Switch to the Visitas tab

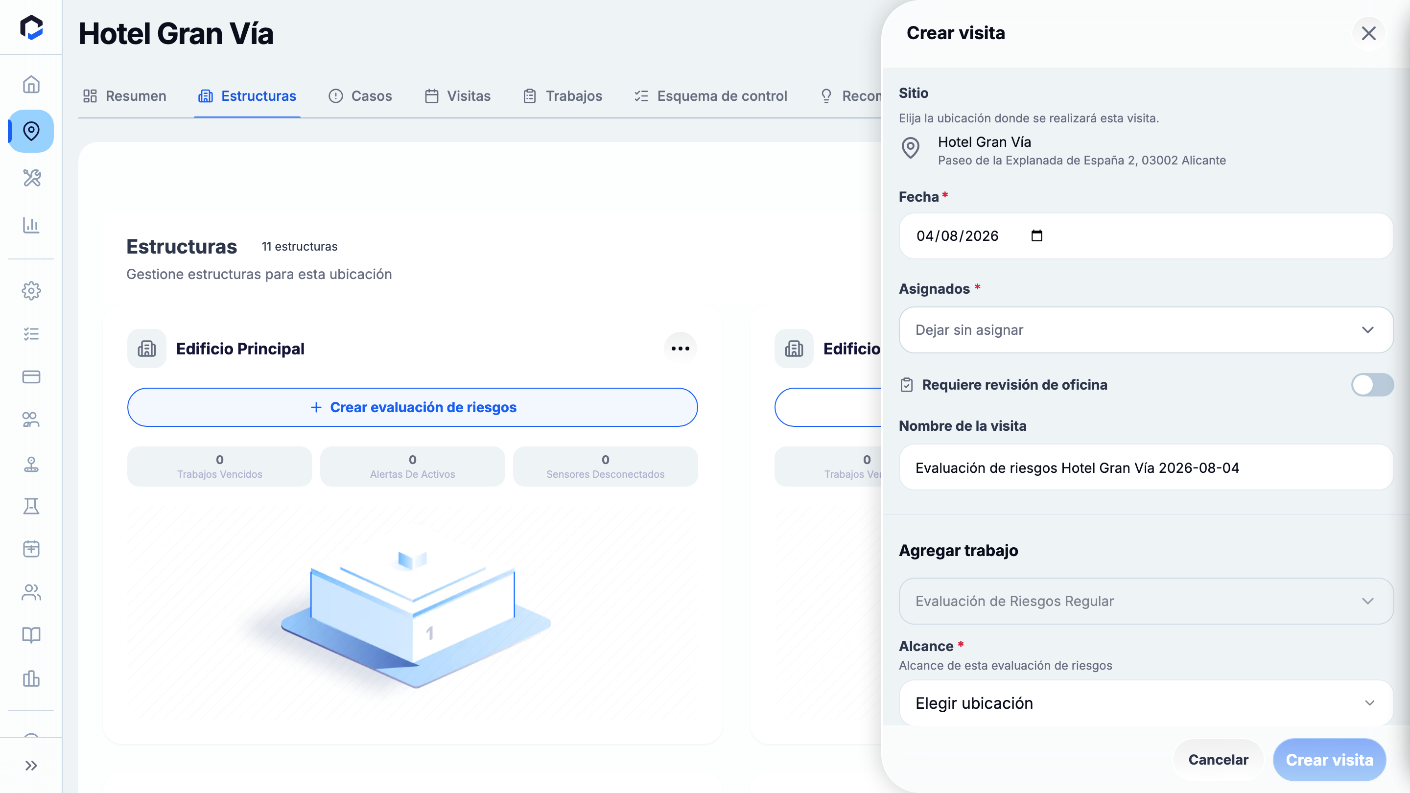click(x=458, y=96)
